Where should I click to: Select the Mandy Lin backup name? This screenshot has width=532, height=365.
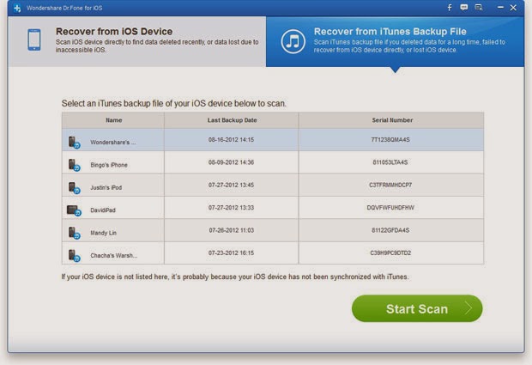coord(103,233)
